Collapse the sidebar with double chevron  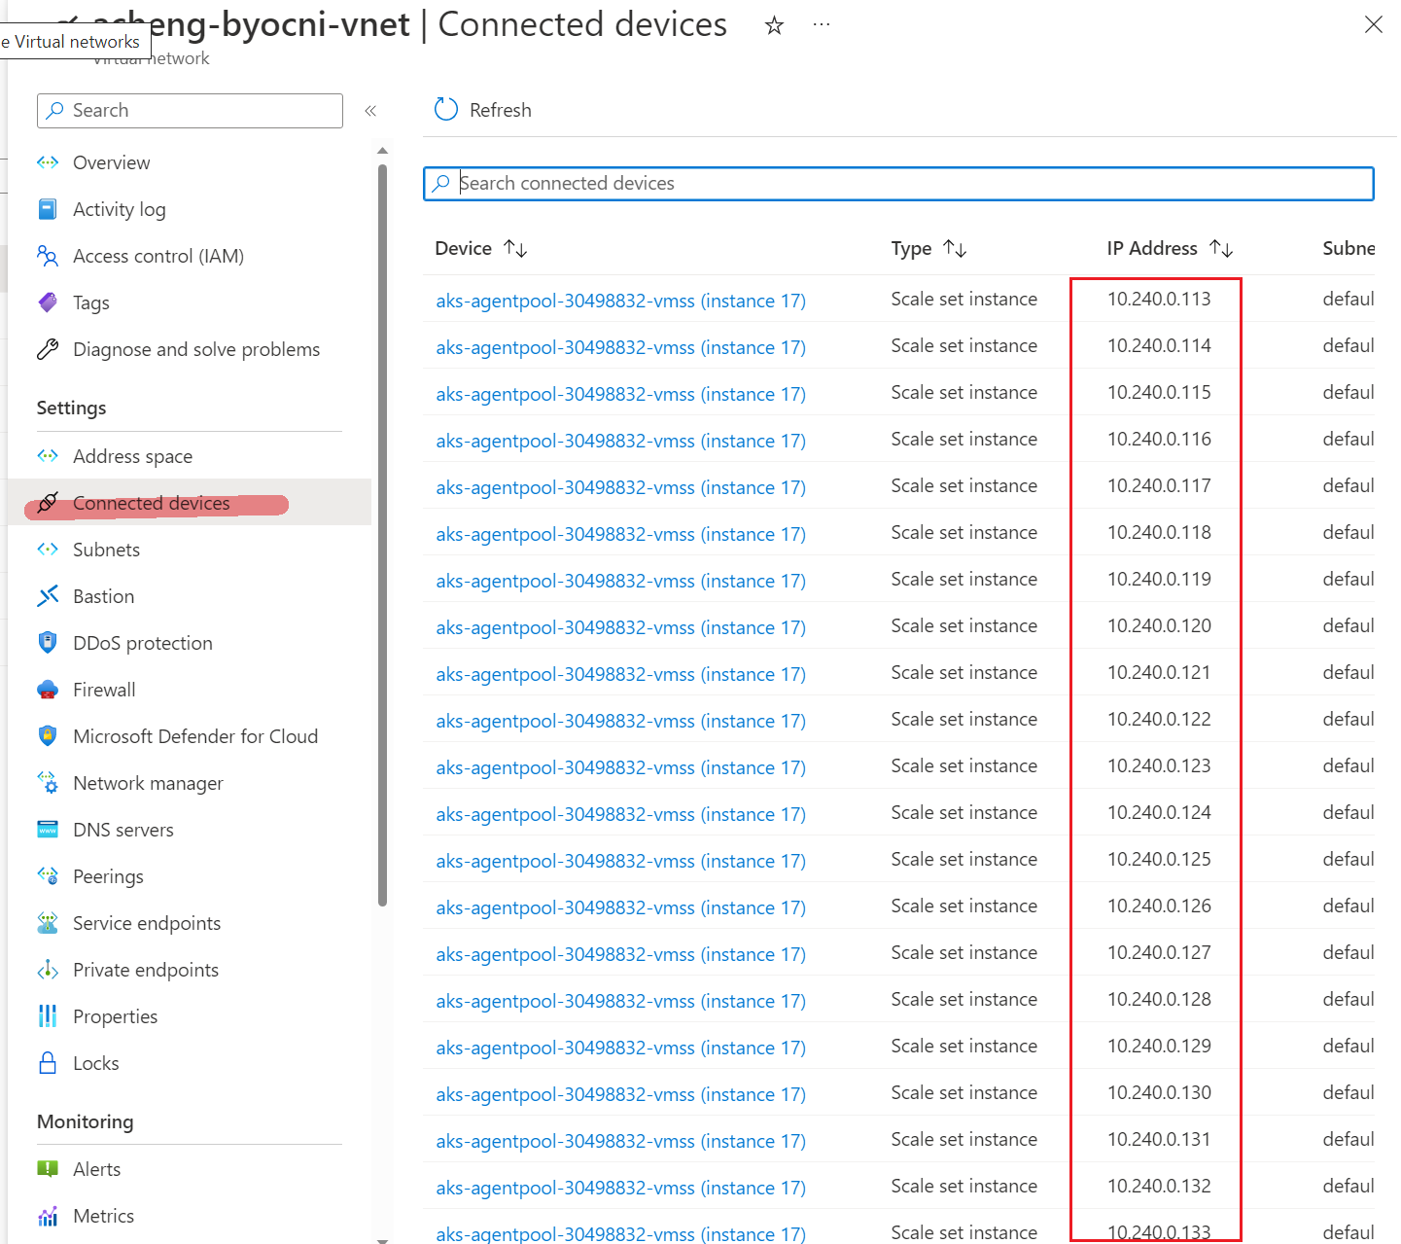click(370, 111)
